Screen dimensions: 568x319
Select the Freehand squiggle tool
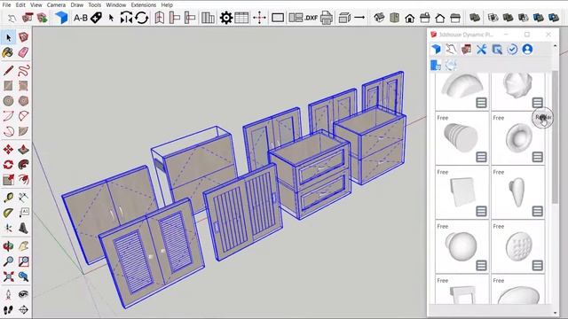[x=23, y=70]
